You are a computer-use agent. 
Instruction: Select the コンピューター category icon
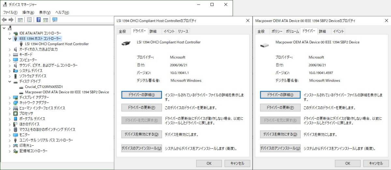pyautogui.click(x=15, y=60)
